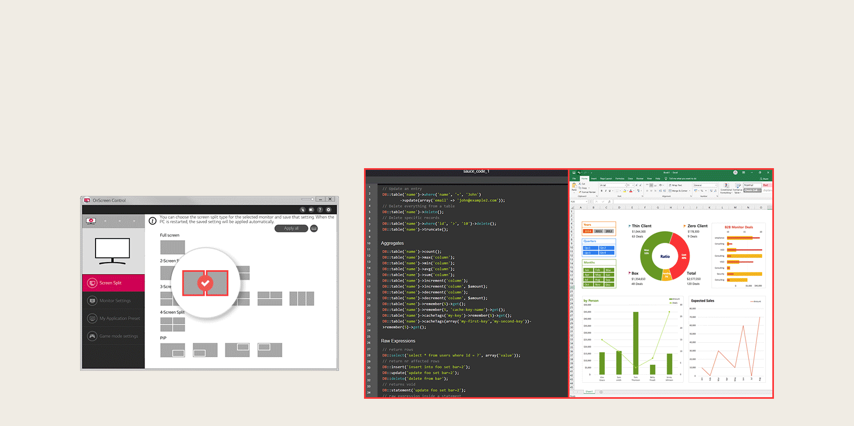This screenshot has width=854, height=426.
Task: Toggle the selected 2-screen split checkmark
Action: point(205,283)
